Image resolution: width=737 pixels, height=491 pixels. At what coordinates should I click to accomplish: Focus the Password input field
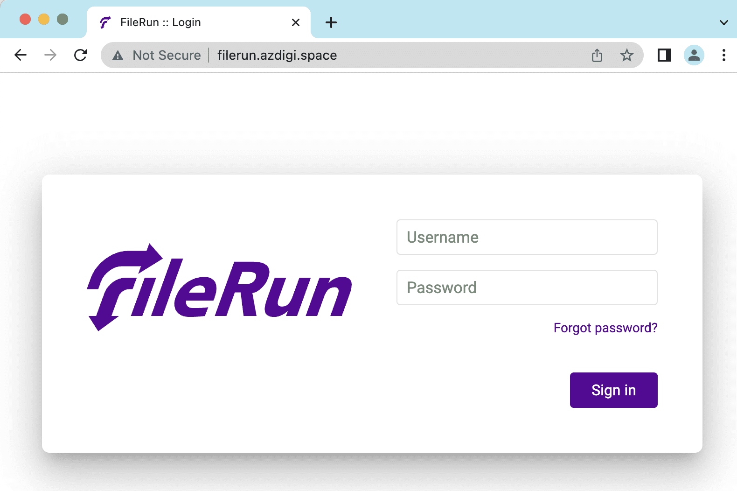tap(527, 288)
